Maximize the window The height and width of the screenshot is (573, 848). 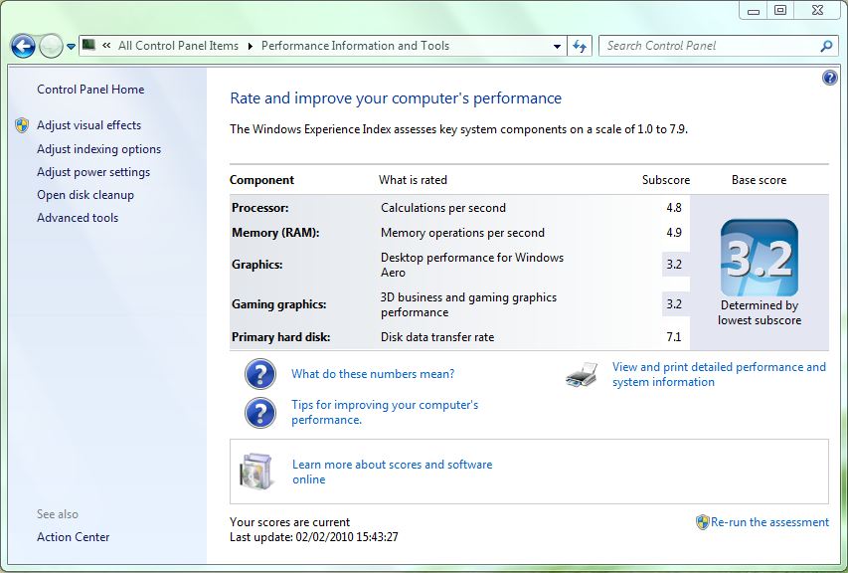(x=780, y=10)
